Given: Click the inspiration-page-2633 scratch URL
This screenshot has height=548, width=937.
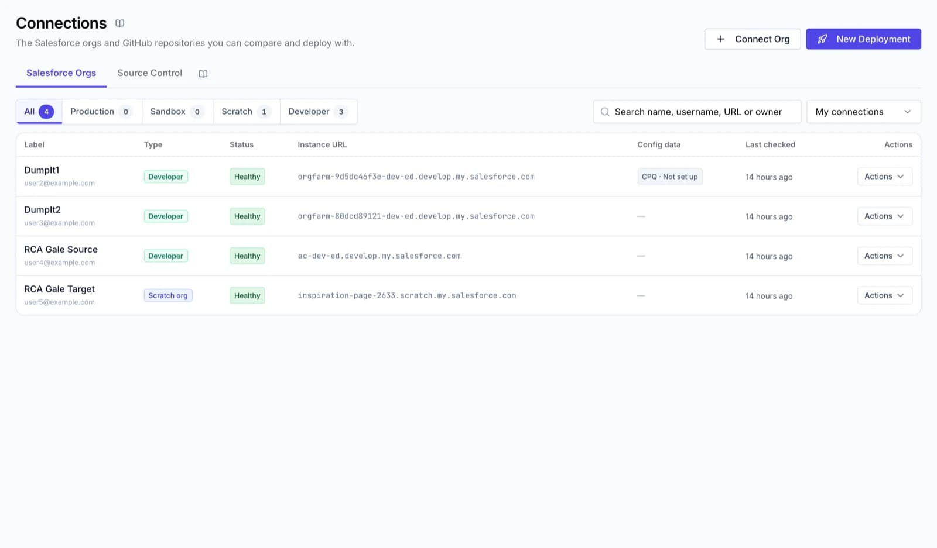Looking at the screenshot, I should [x=407, y=295].
